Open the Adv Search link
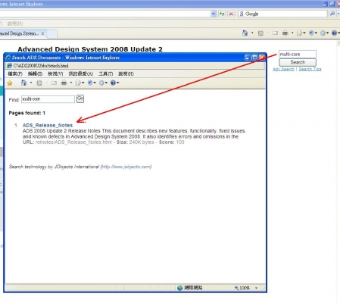This screenshot has height=303, width=340. pos(283,69)
